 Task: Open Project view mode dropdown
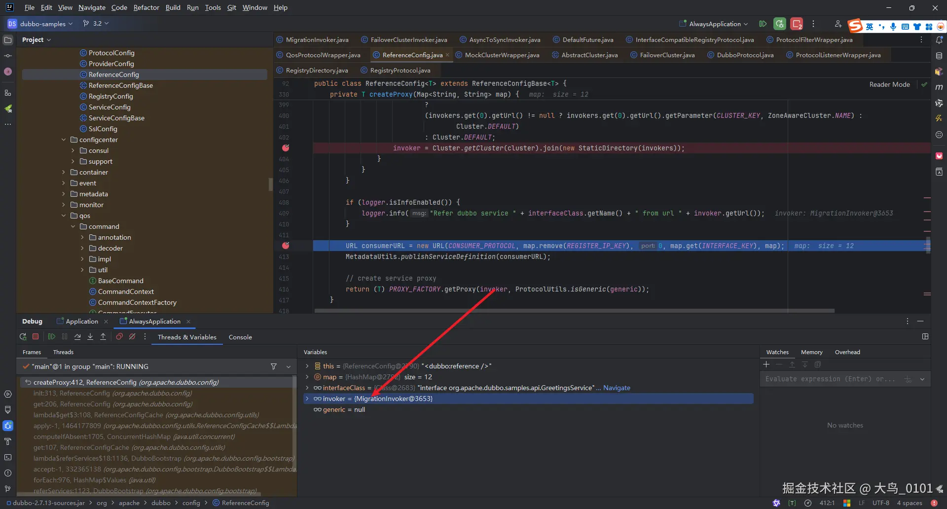point(36,40)
